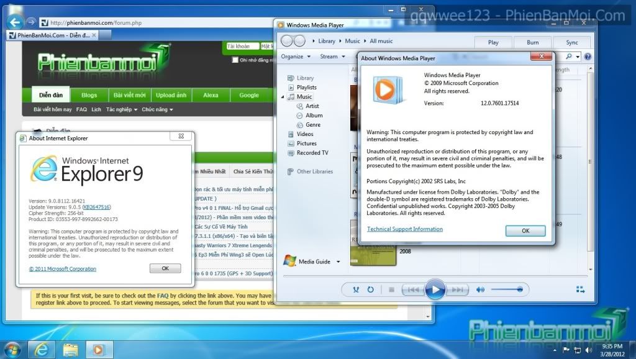Click the Internet Explorer taskbar icon
The height and width of the screenshot is (359, 636).
42,349
